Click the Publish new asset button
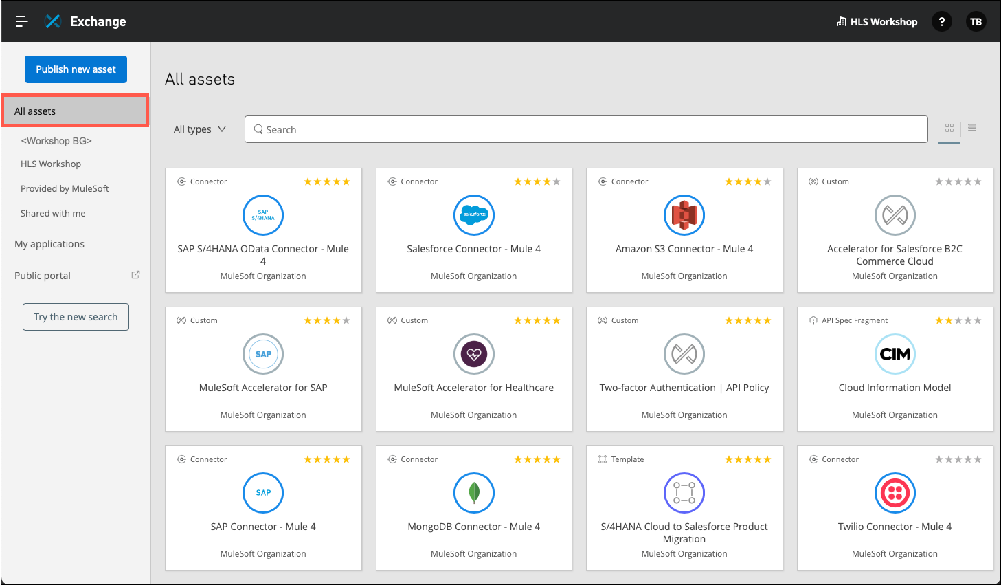 tap(76, 69)
